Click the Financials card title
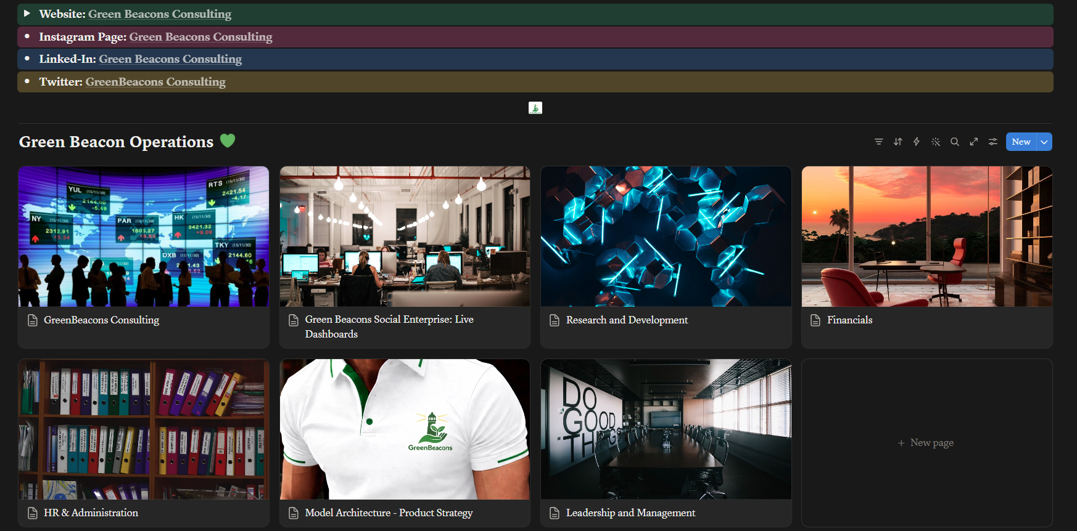The image size is (1077, 531). [x=849, y=320]
